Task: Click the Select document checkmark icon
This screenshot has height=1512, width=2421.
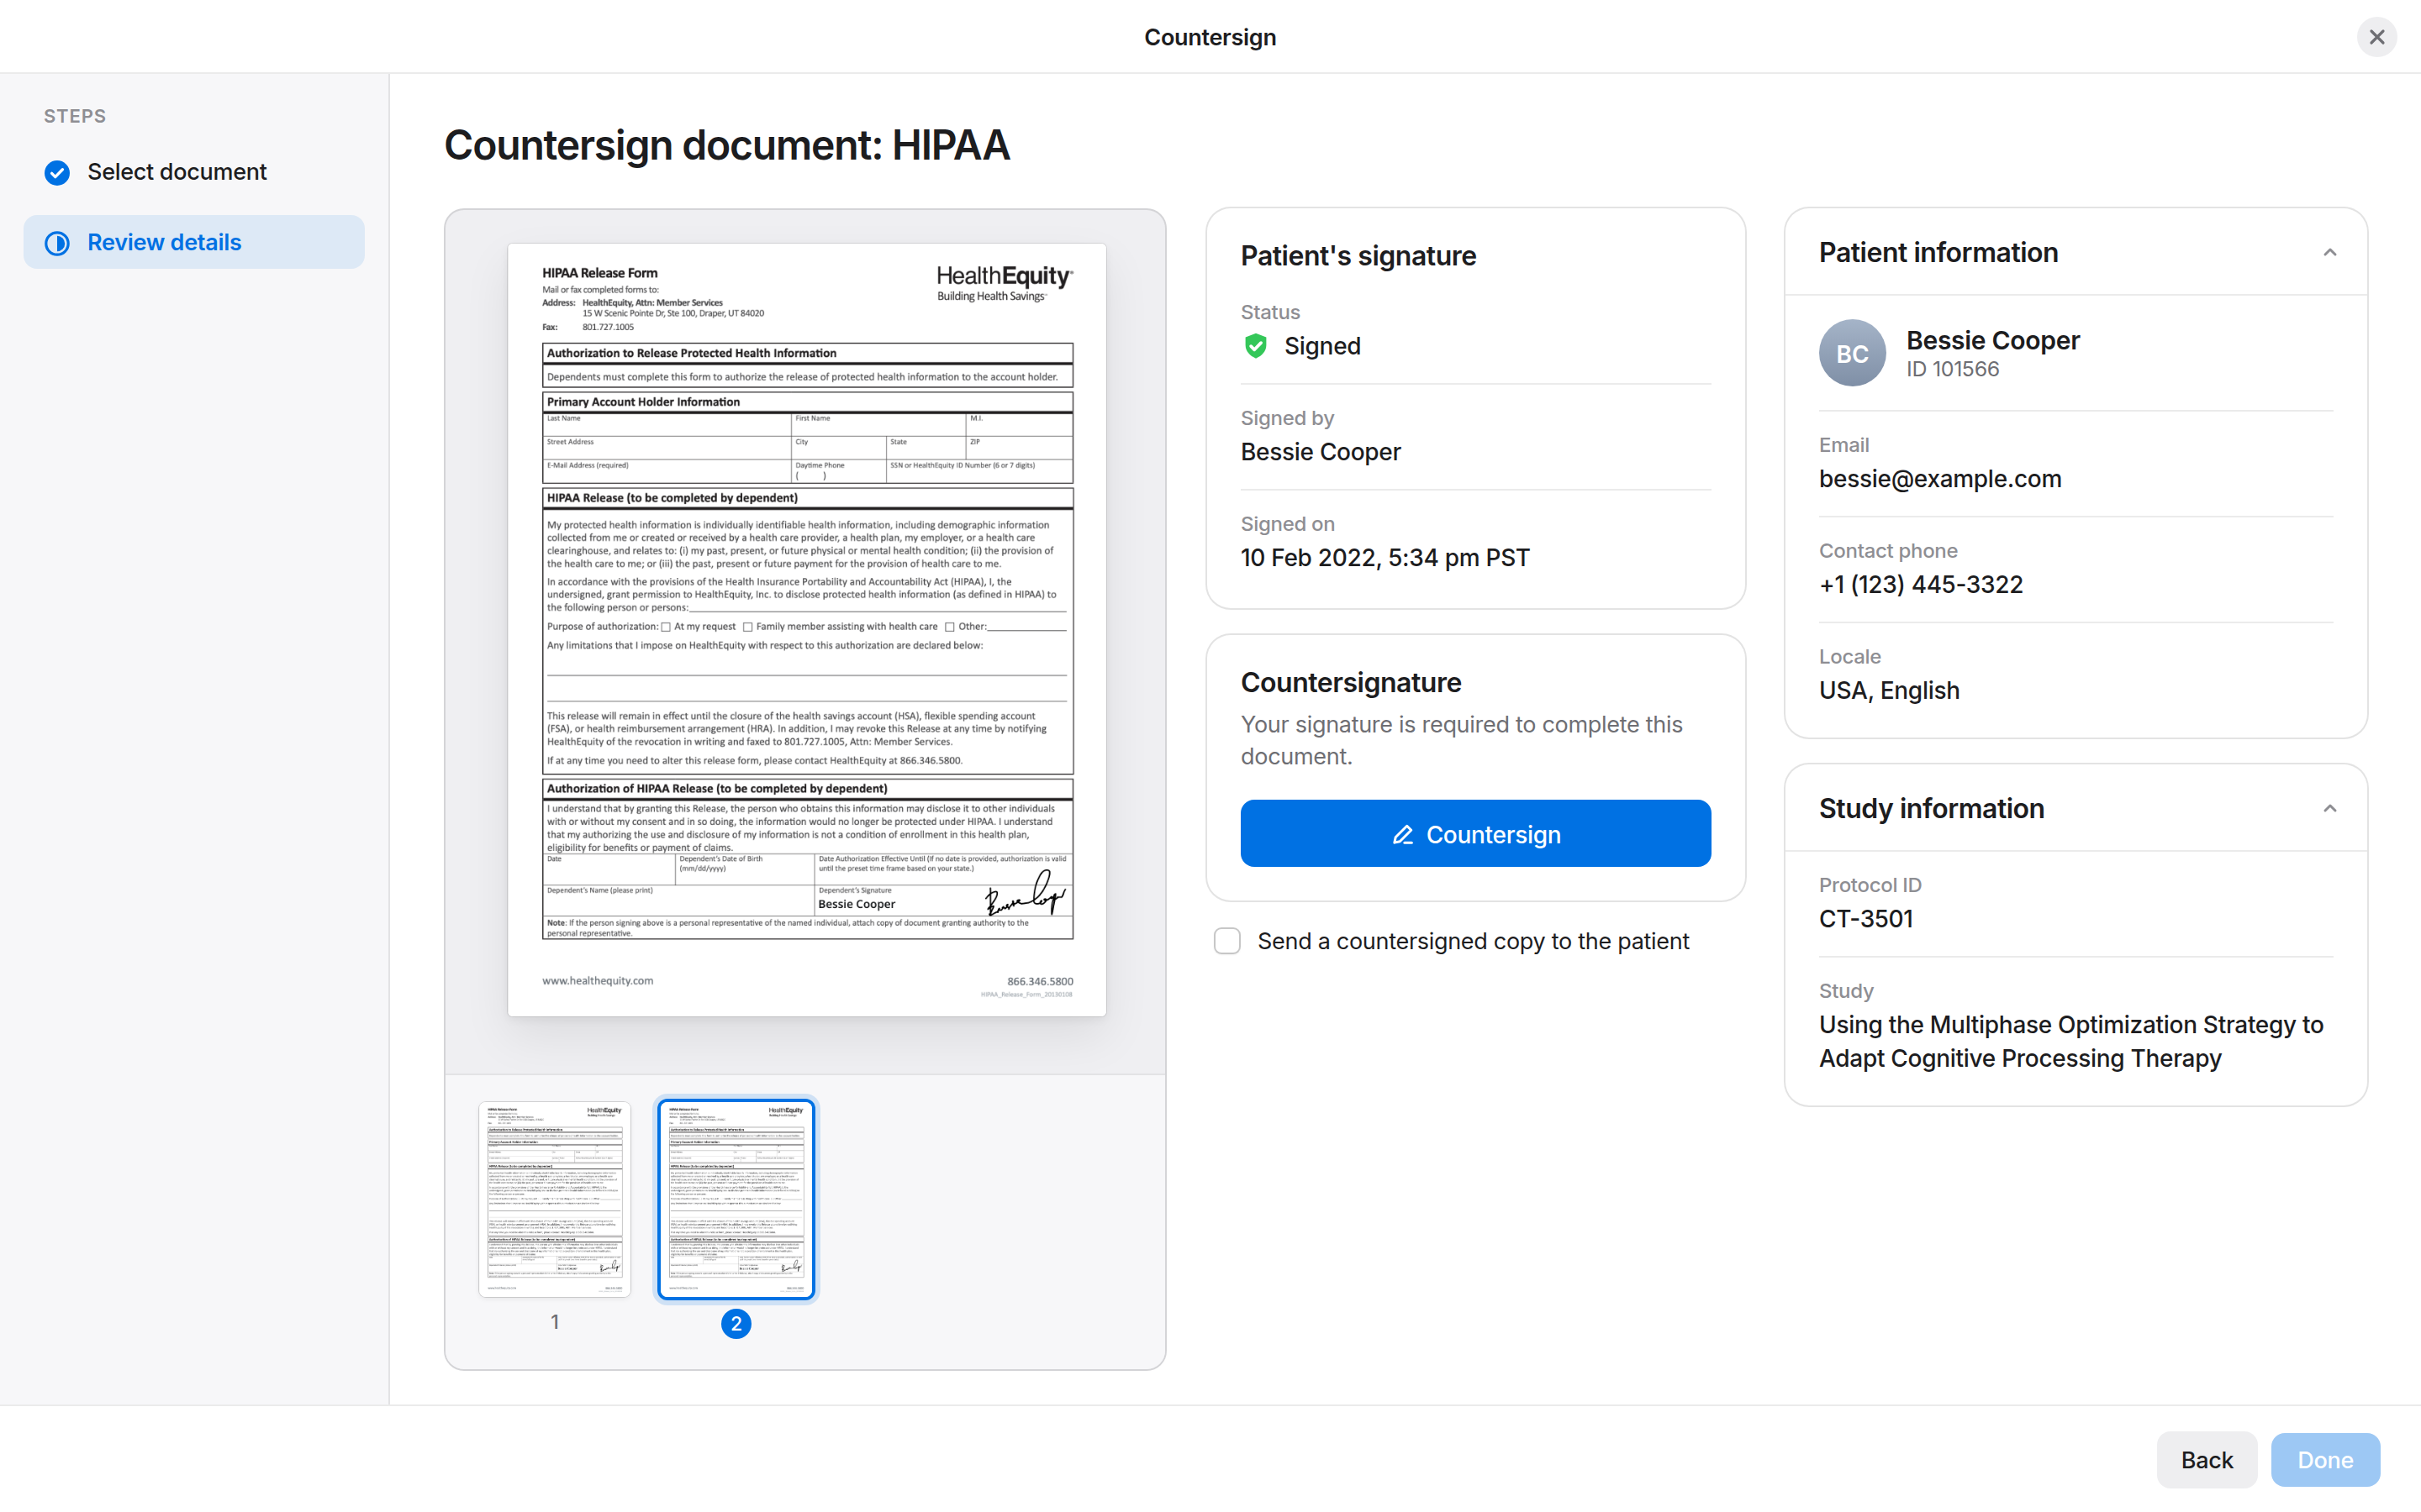Action: click(57, 172)
